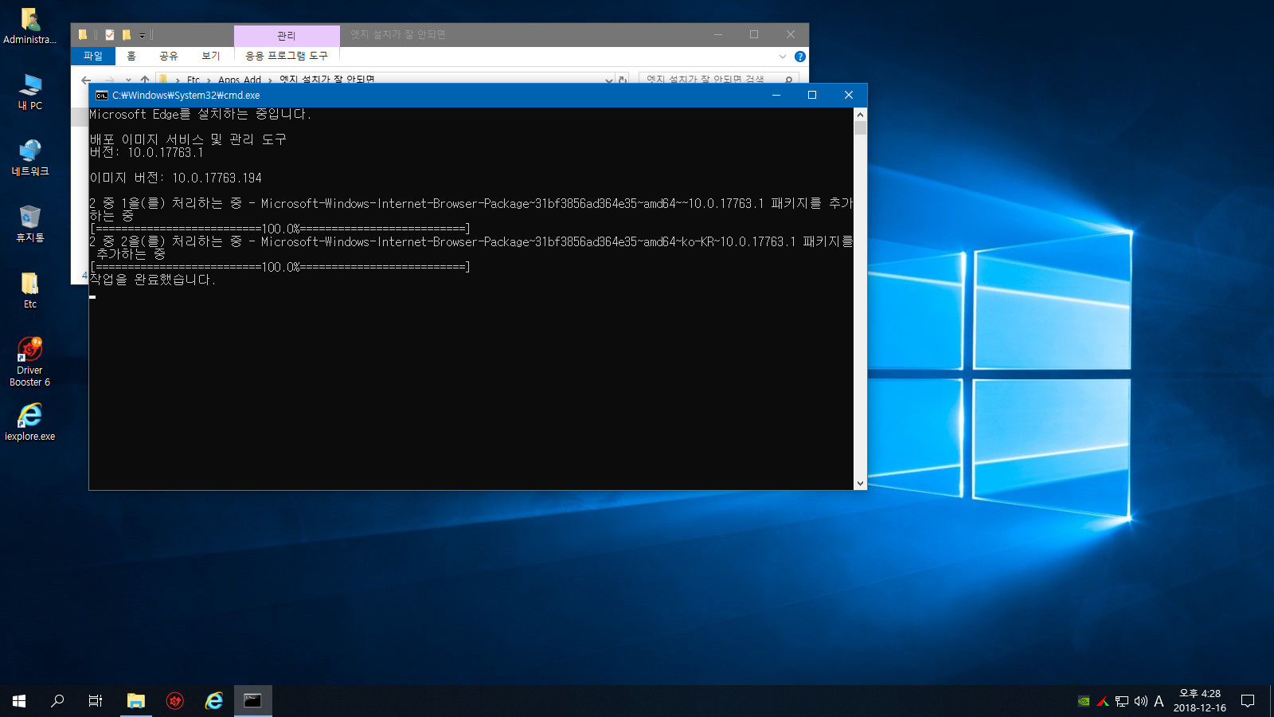1274x717 pixels.
Task: Click the Explorer up-folder arrow
Action: pos(145,80)
